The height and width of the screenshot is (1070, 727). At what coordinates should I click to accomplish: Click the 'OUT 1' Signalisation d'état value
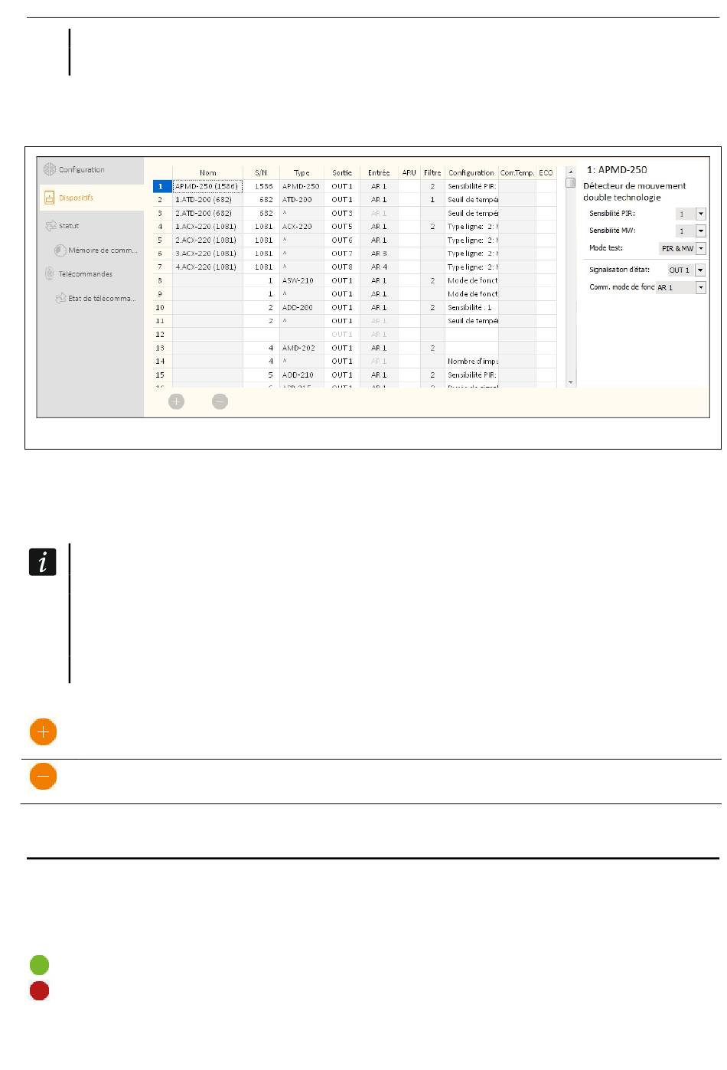(x=680, y=270)
